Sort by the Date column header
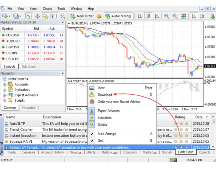216x169 pixels. (x=201, y=117)
